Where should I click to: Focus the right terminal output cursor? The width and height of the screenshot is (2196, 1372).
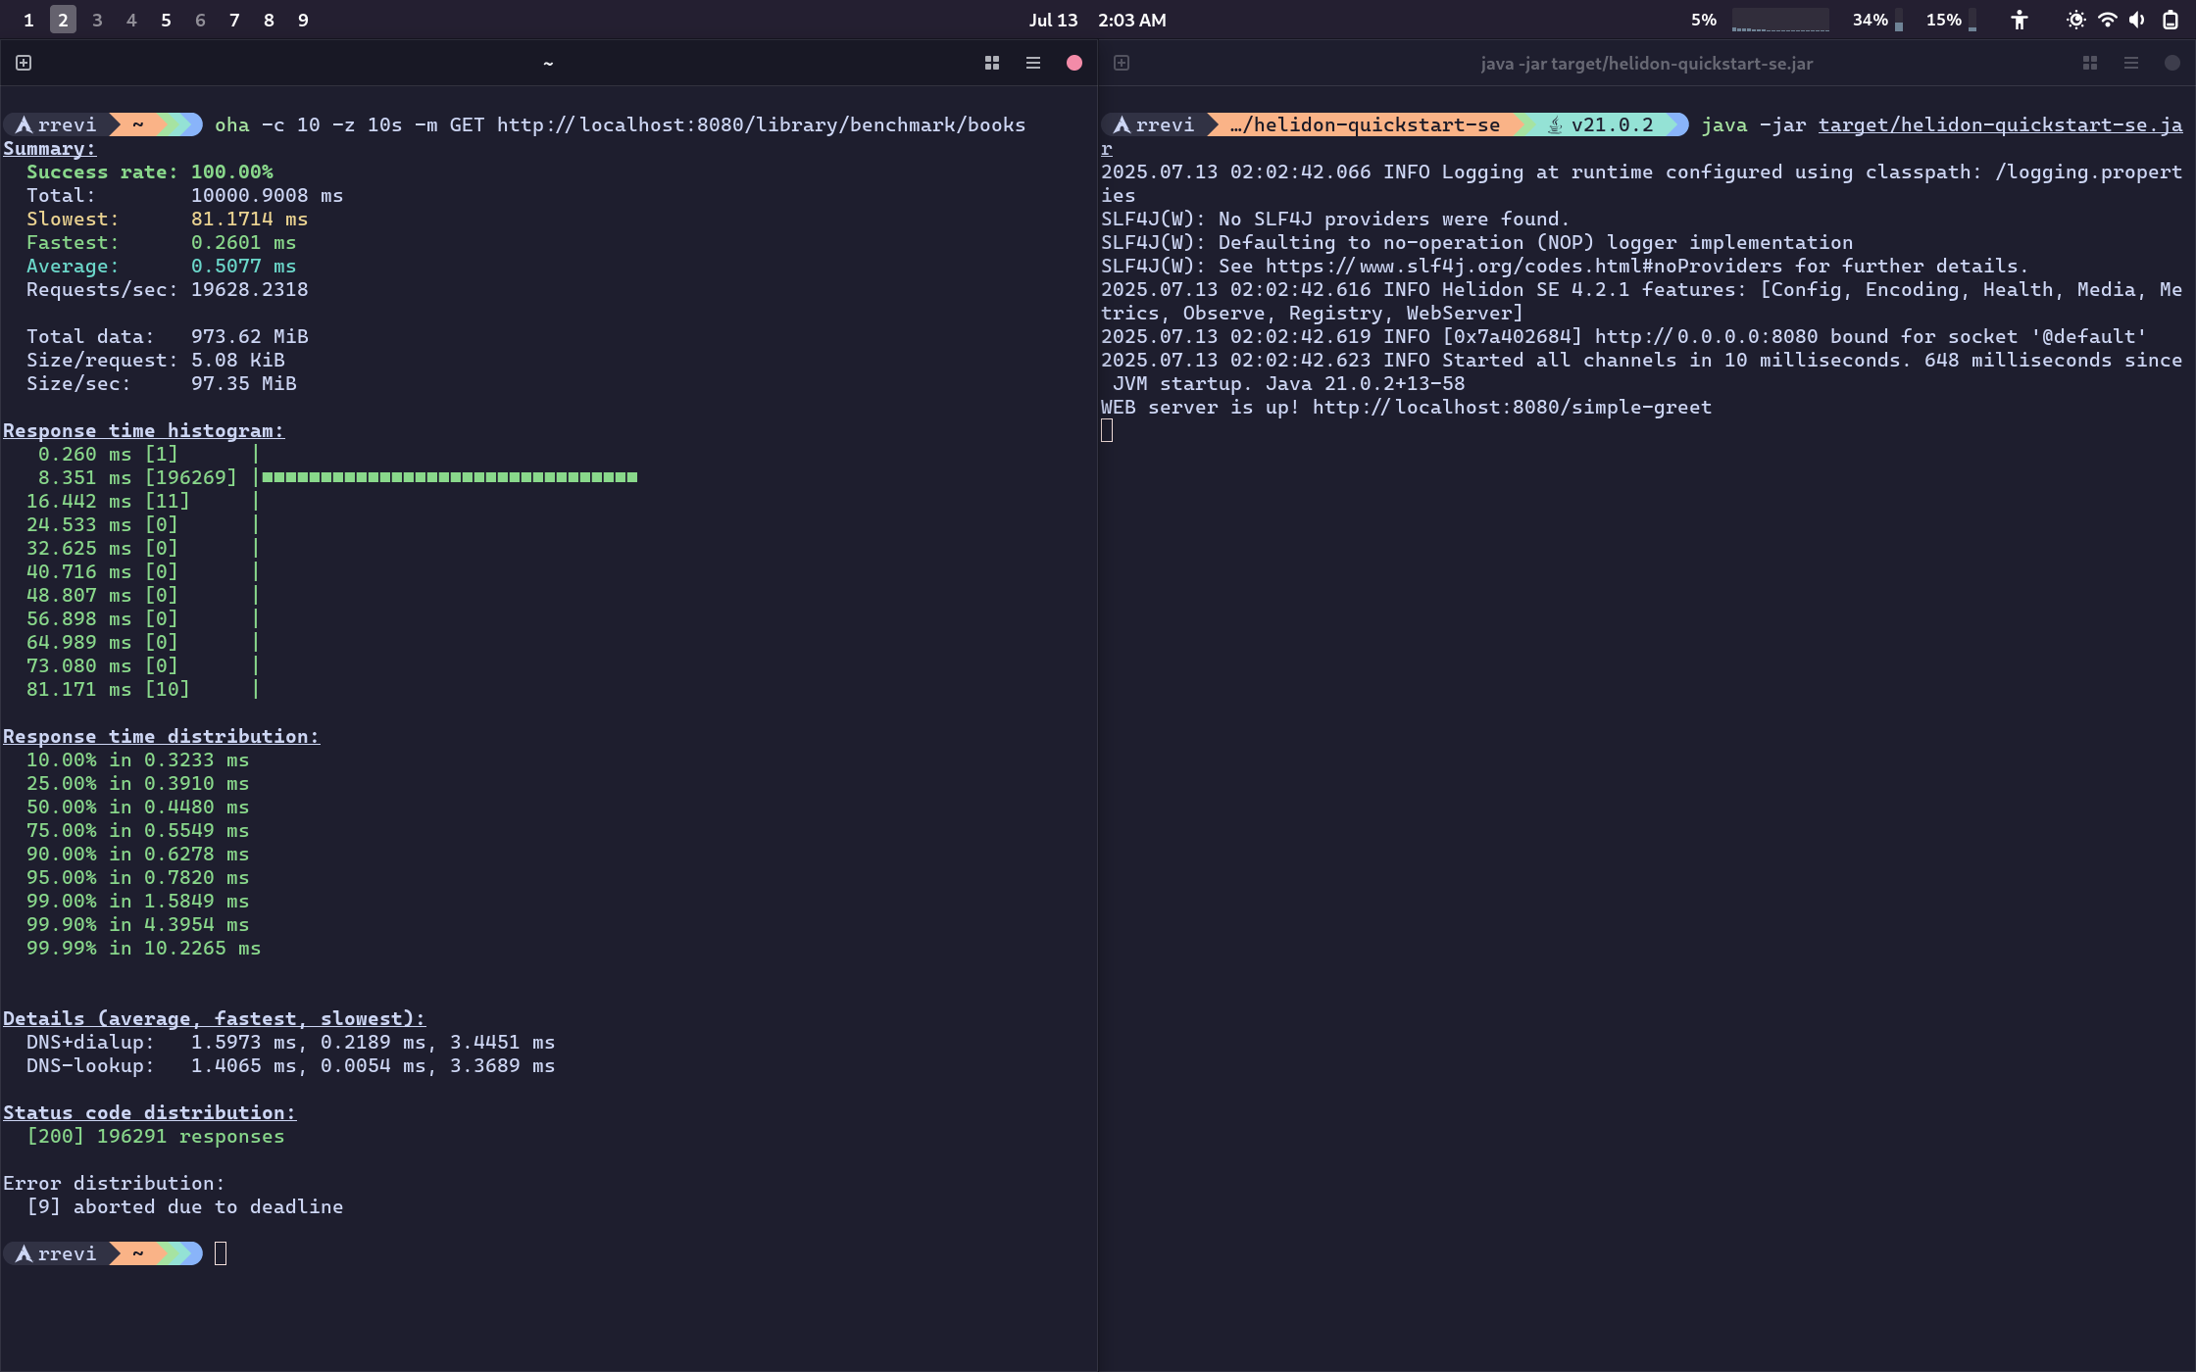point(1107,430)
